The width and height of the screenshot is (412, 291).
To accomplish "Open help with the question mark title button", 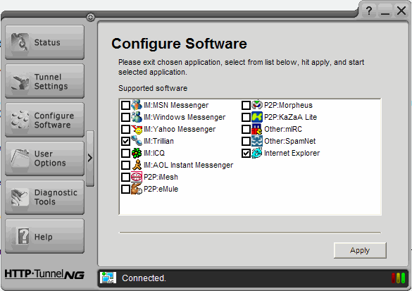I will [x=369, y=11].
